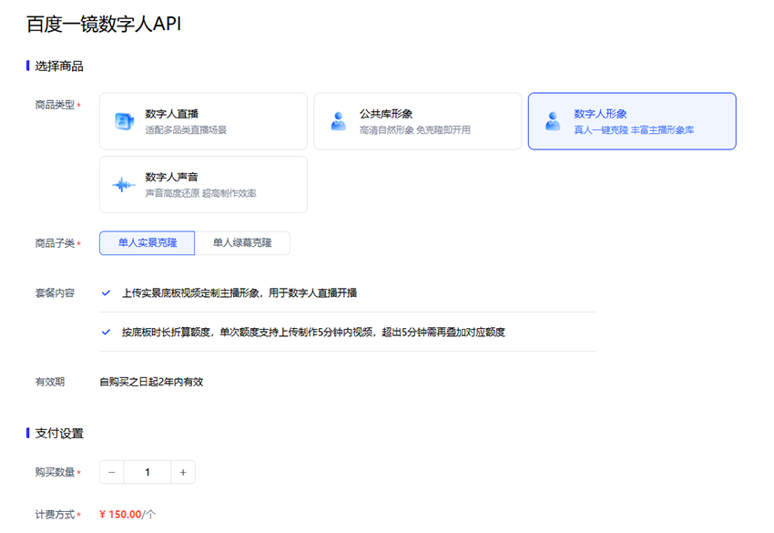Click the 数字人声音 waveform icon
The height and width of the screenshot is (533, 774).
(124, 185)
